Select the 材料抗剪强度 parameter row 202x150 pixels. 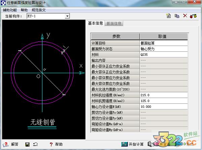pyautogui.click(x=115, y=101)
